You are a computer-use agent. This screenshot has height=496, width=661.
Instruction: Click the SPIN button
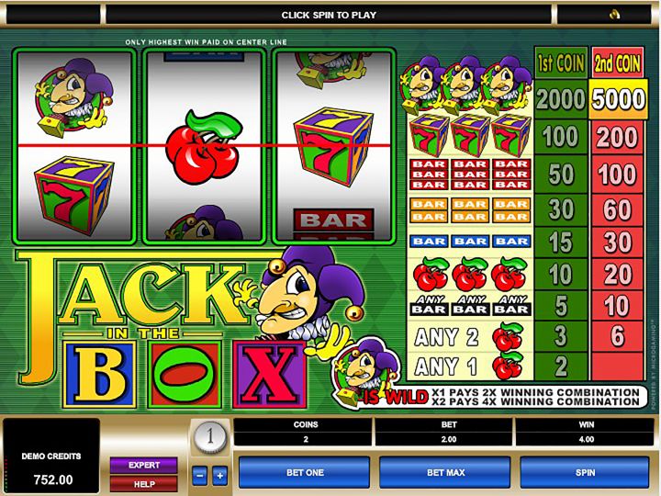[585, 472]
